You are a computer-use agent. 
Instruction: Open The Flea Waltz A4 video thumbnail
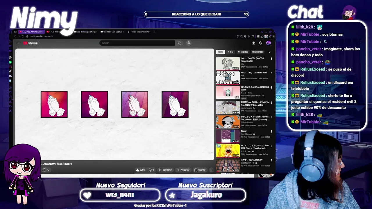tap(228, 151)
